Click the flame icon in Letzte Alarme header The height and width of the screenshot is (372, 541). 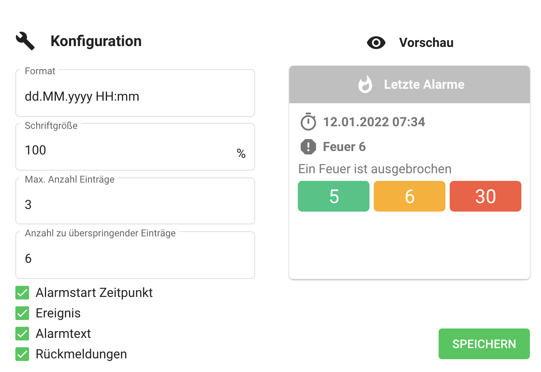tap(365, 84)
